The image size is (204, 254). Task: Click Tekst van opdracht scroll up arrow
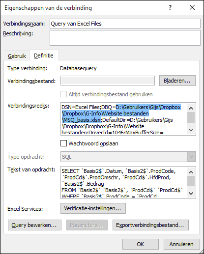[x=191, y=172]
